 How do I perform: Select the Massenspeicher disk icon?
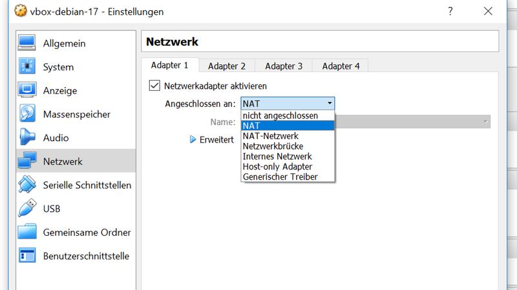pos(26,113)
